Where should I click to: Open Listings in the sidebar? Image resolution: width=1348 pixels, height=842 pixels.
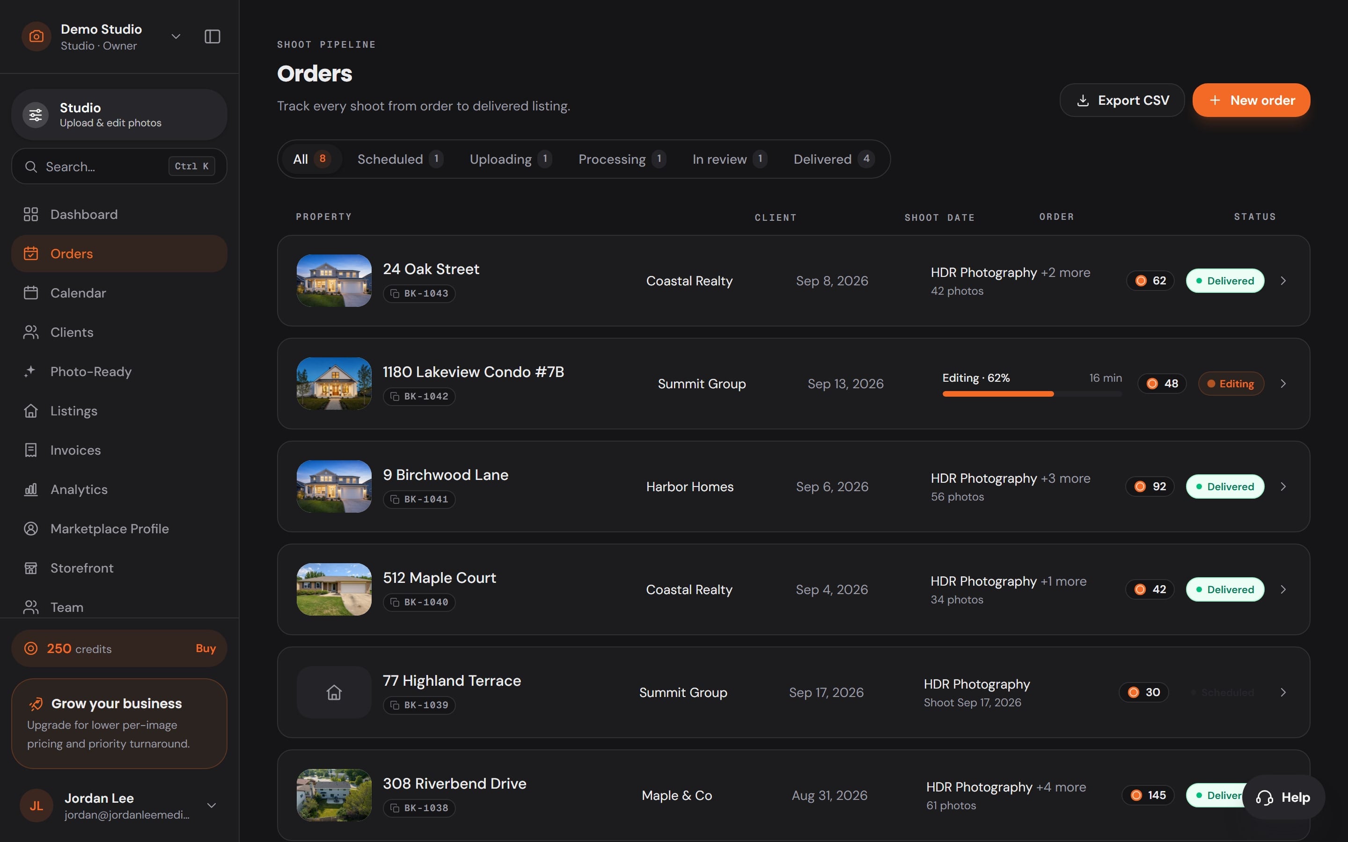click(x=119, y=411)
